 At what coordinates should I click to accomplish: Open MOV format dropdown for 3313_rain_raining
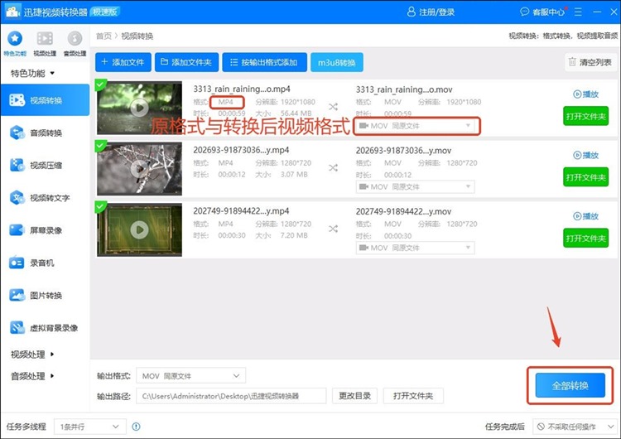(x=416, y=126)
